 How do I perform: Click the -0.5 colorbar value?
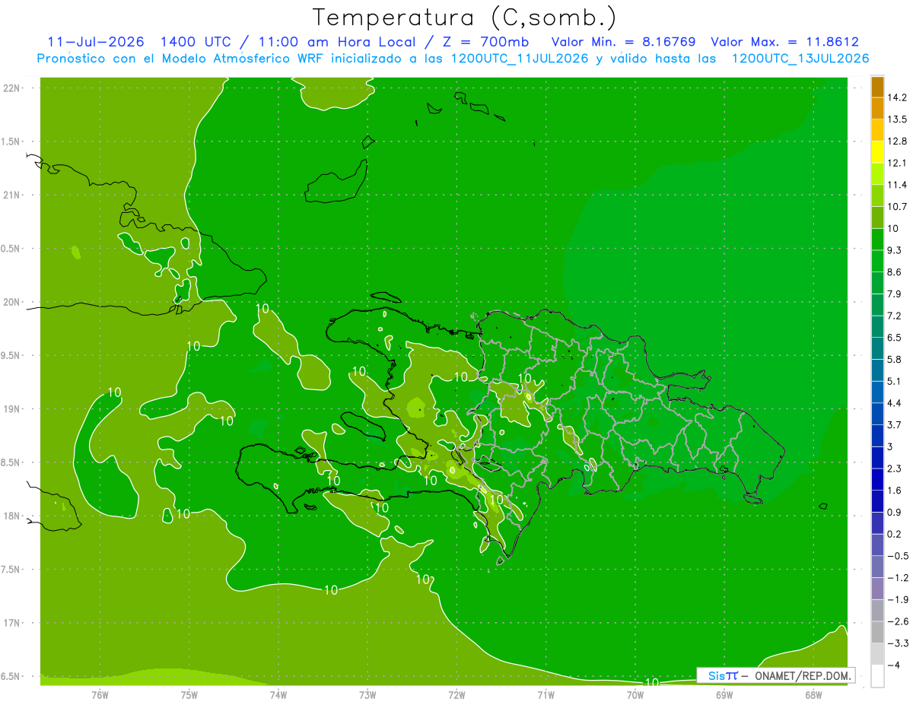click(x=898, y=556)
